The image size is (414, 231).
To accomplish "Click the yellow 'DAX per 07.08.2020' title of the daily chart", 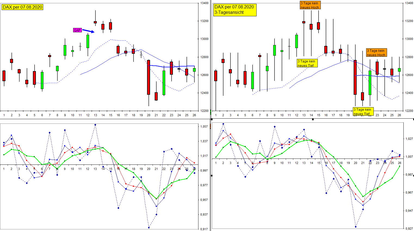I will 23,7.
